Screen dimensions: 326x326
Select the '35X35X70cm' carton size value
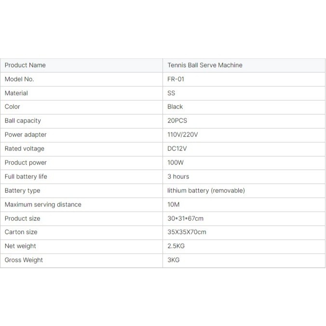click(187, 232)
